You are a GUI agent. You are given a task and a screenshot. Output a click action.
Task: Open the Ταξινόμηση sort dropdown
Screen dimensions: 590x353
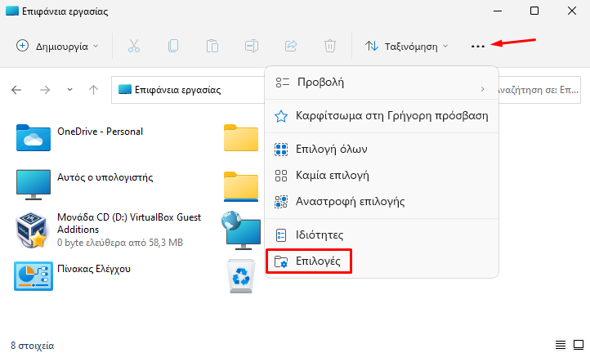[407, 47]
